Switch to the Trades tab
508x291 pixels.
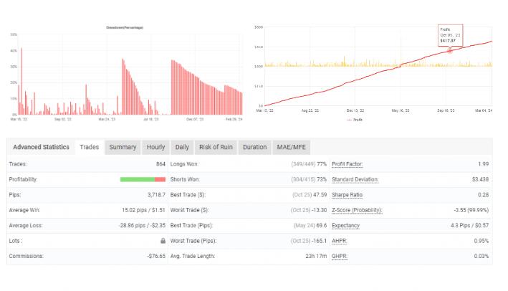(89, 147)
